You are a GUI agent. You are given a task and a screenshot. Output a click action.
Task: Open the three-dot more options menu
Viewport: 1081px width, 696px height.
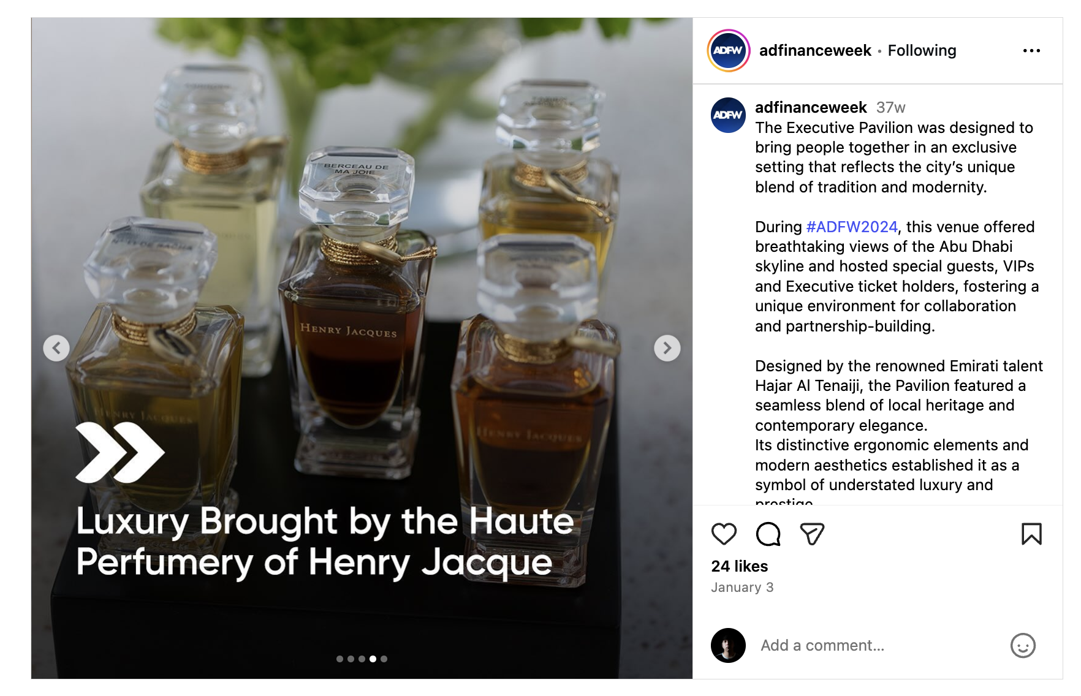1031,51
